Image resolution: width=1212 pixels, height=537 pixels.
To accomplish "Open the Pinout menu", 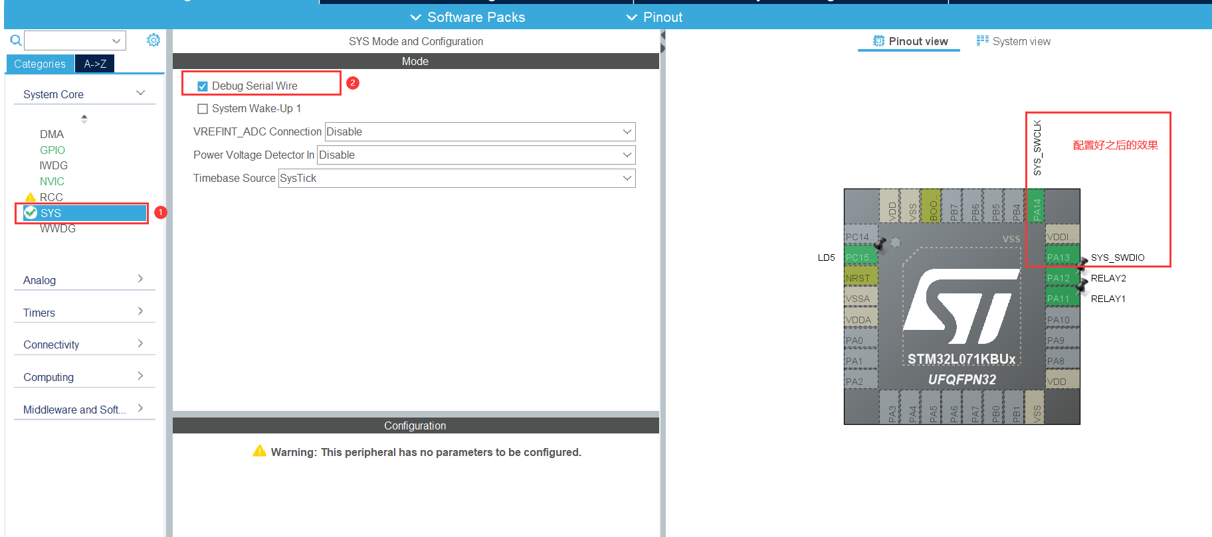I will [655, 17].
